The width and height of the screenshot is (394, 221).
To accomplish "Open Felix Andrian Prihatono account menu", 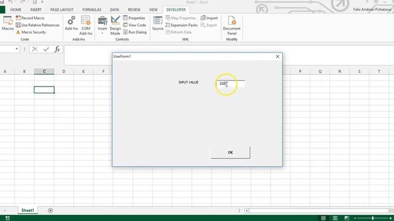I will 372,10.
